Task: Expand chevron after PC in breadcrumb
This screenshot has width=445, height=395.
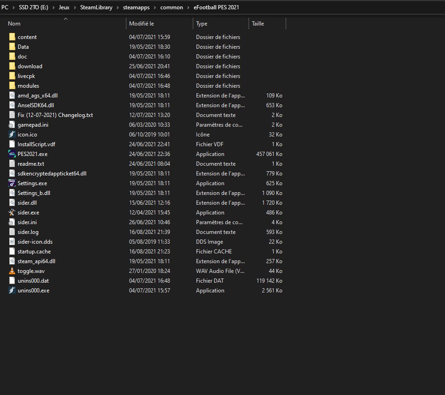Action: [x=13, y=7]
